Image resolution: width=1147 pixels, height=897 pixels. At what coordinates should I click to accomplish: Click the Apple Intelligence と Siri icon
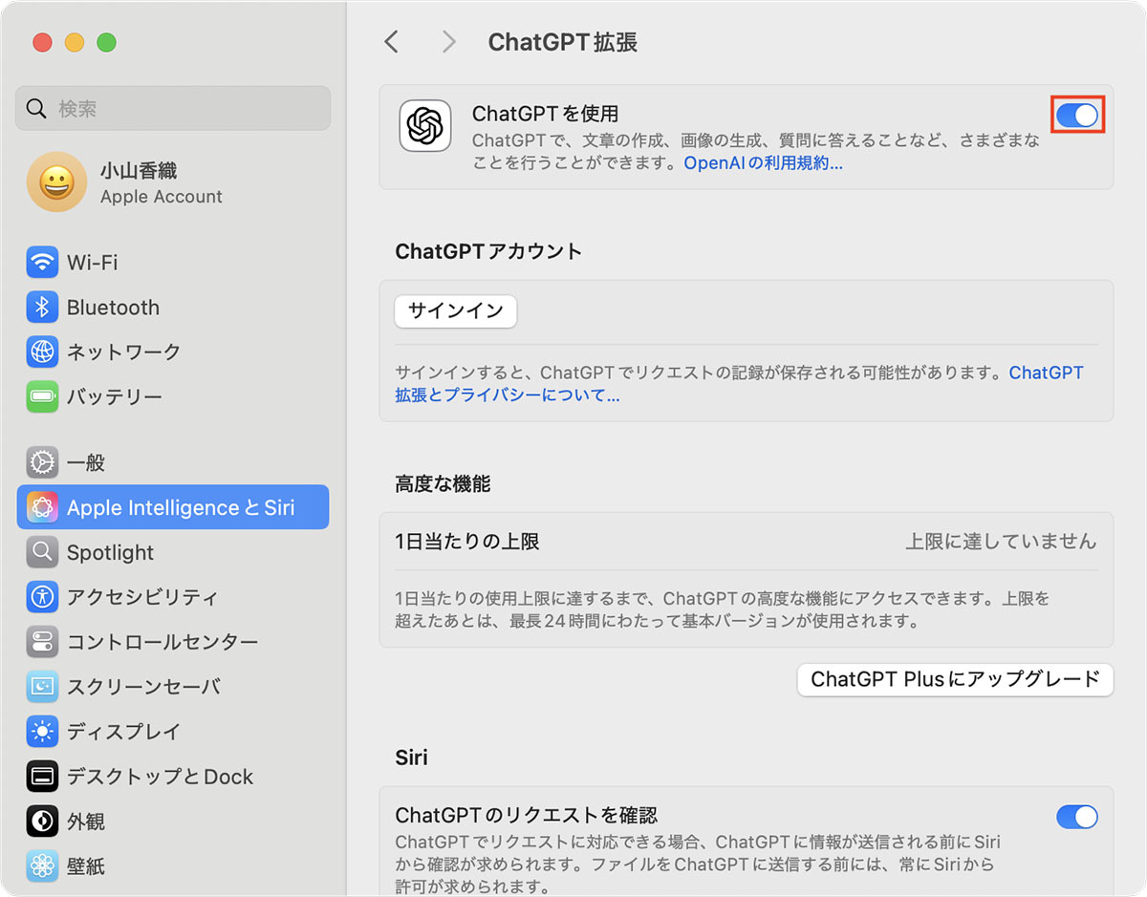click(42, 507)
